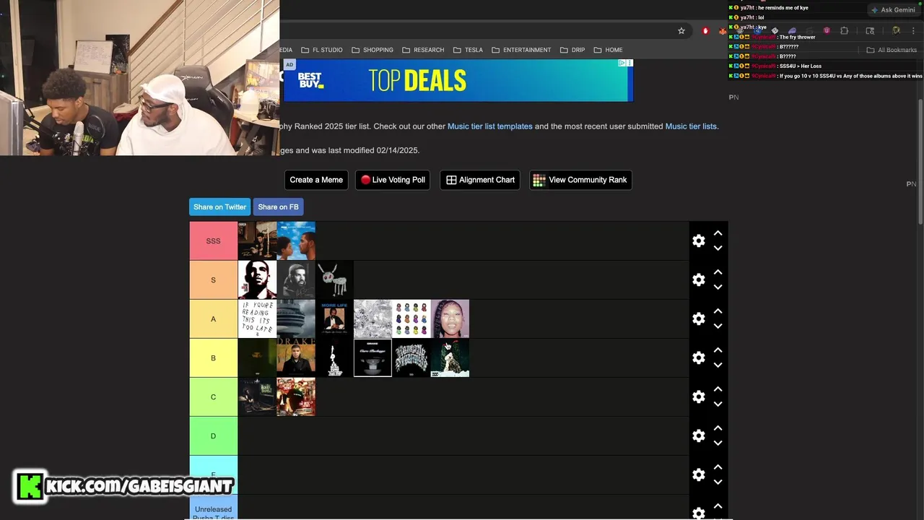Select the Thank Me Later cover in S

click(x=257, y=279)
